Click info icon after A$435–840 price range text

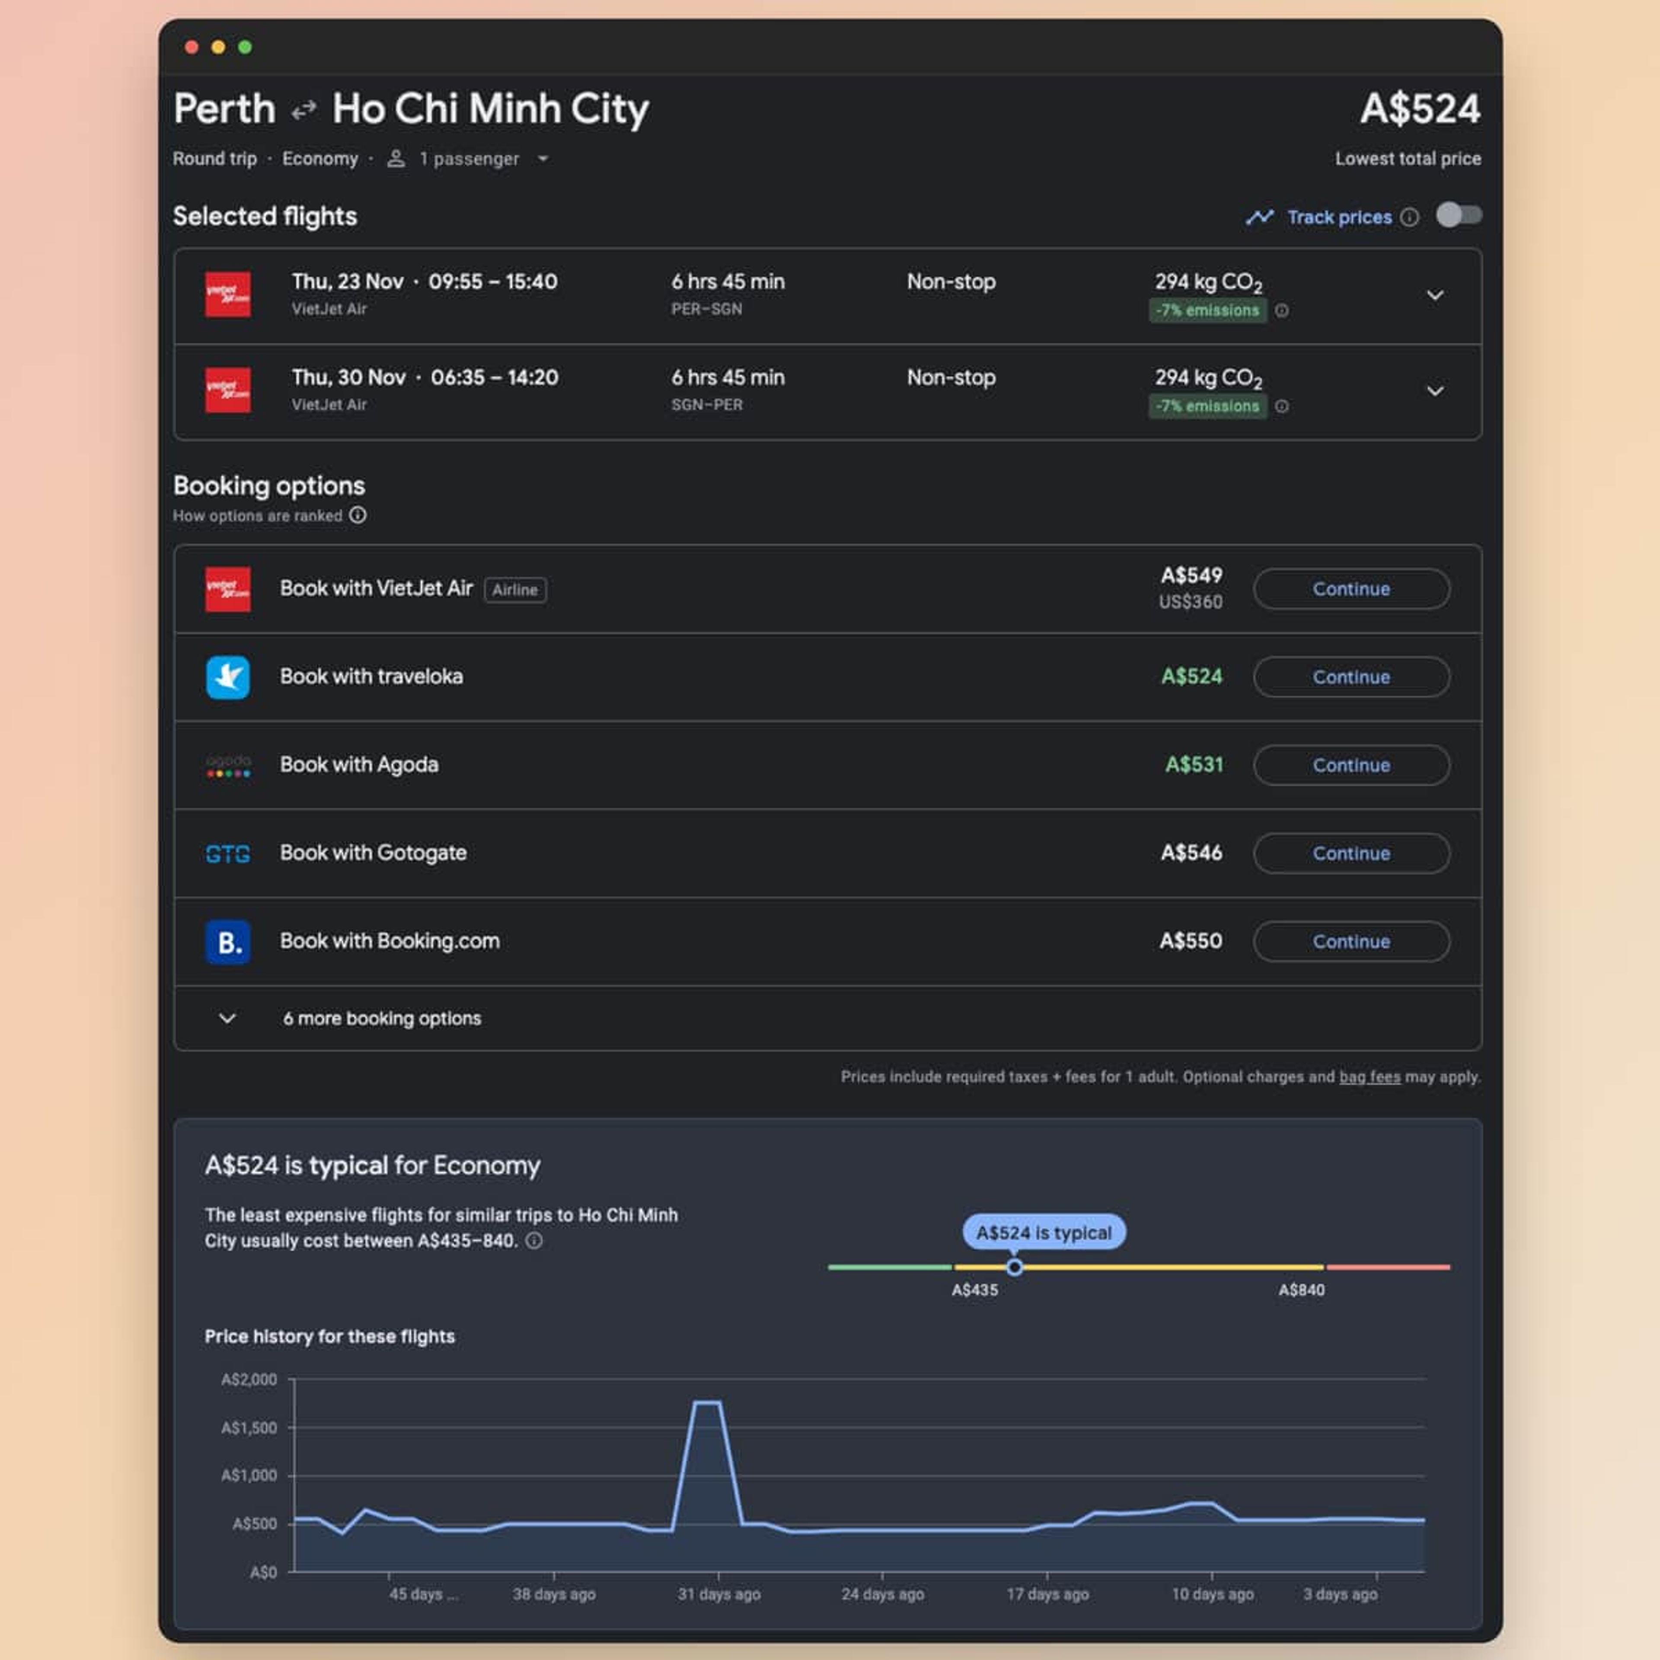pos(533,1241)
